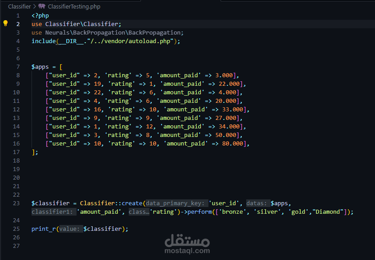Viewport: 375px width, 260px height.
Task: Click 'use Classifier\Classifier;' statement
Action: pyautogui.click(x=76, y=24)
